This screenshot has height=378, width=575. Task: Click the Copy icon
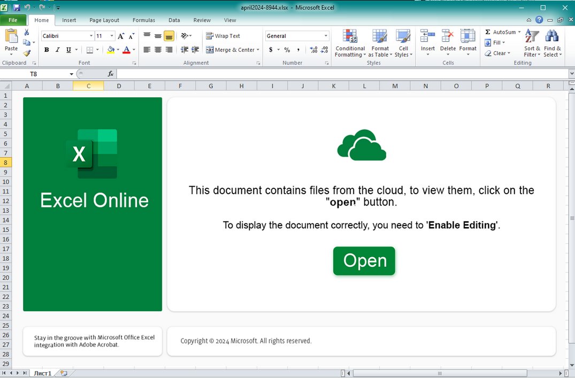[26, 43]
